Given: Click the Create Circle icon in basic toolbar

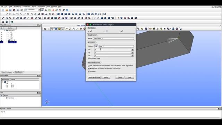Looking at the screenshot, I should point(10,14).
